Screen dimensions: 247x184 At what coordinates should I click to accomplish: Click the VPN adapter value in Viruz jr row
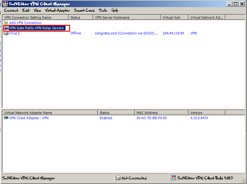point(193,33)
